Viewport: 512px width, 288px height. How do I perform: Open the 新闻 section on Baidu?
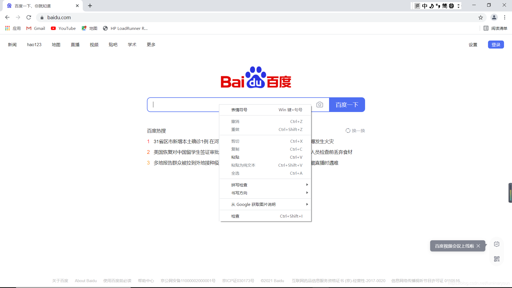click(12, 45)
